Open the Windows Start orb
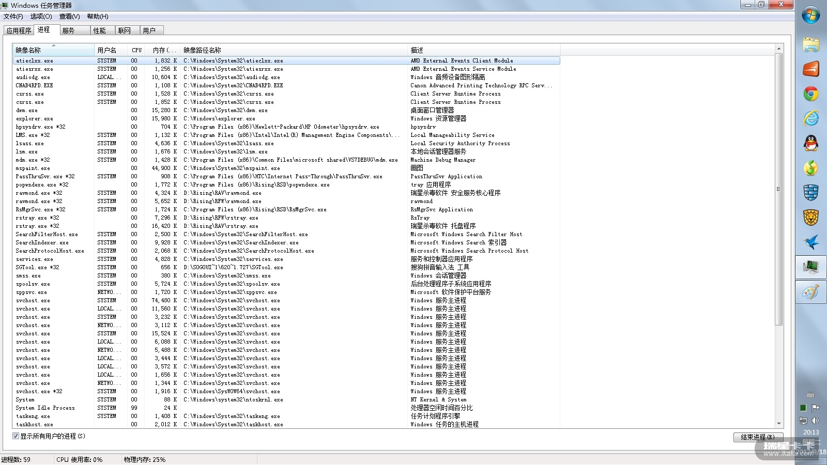Screen dimensions: 827x465 point(811,15)
